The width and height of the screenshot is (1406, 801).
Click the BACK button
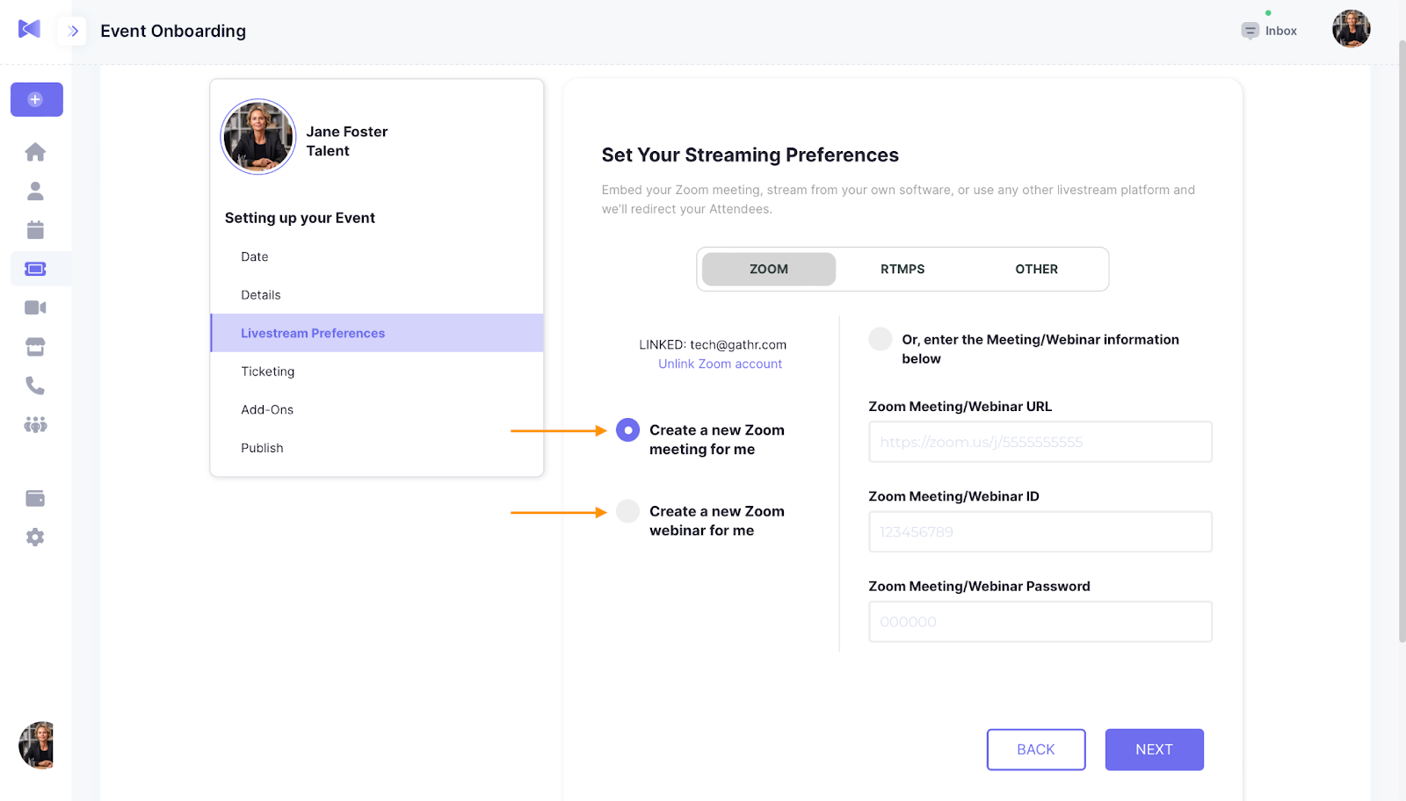point(1036,749)
